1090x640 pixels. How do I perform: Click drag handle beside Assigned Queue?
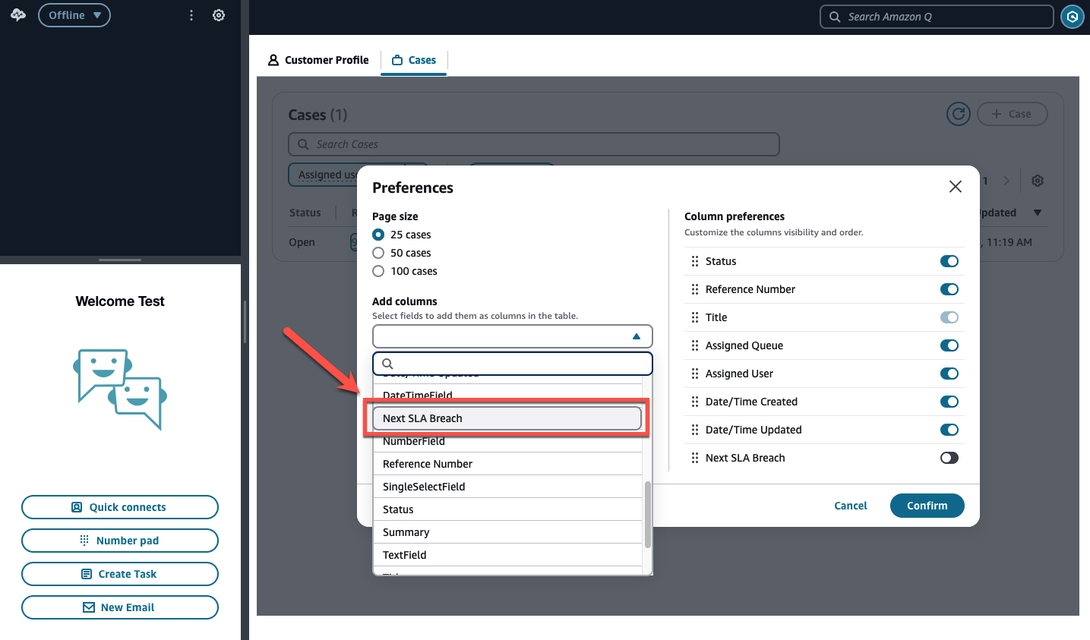pos(694,345)
